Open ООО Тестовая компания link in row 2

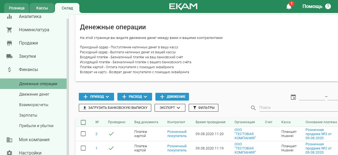pos(245,134)
